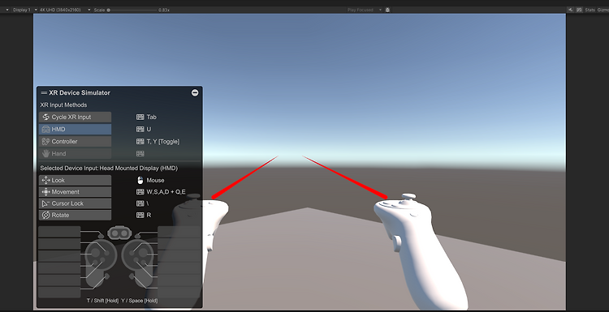Click keyboard icon beside W,S,A,D + Q,E
Image resolution: width=609 pixels, height=312 pixels.
click(140, 192)
